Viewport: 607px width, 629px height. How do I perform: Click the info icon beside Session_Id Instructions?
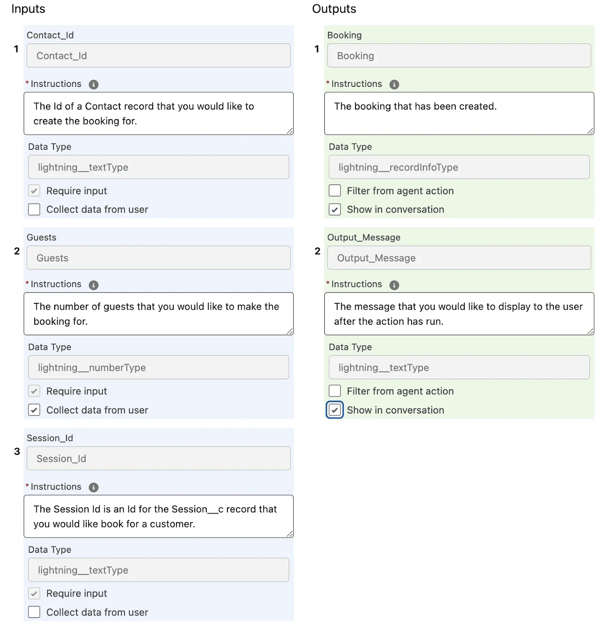[x=93, y=487]
